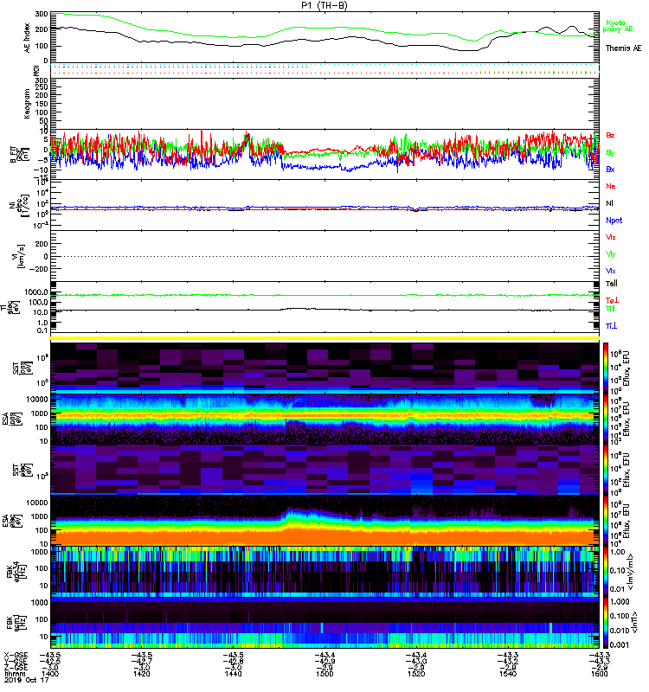This screenshot has height=692, width=649.
Task: Click the ESA electrons spectrogram colorbar
Action: click(606, 521)
